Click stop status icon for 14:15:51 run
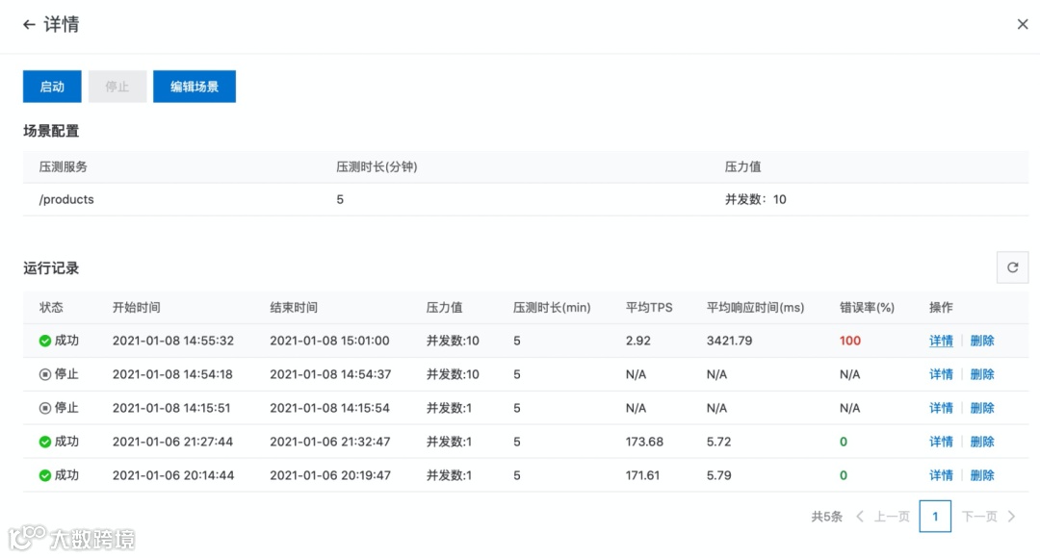 tap(45, 408)
